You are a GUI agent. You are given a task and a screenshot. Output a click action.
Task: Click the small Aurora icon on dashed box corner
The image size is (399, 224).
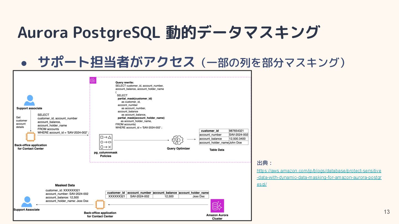pyautogui.click(x=93, y=80)
